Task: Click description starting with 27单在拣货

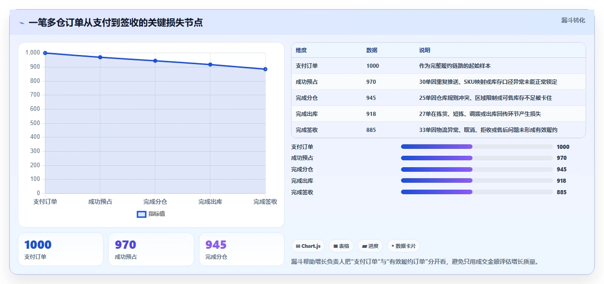Action: click(480, 114)
